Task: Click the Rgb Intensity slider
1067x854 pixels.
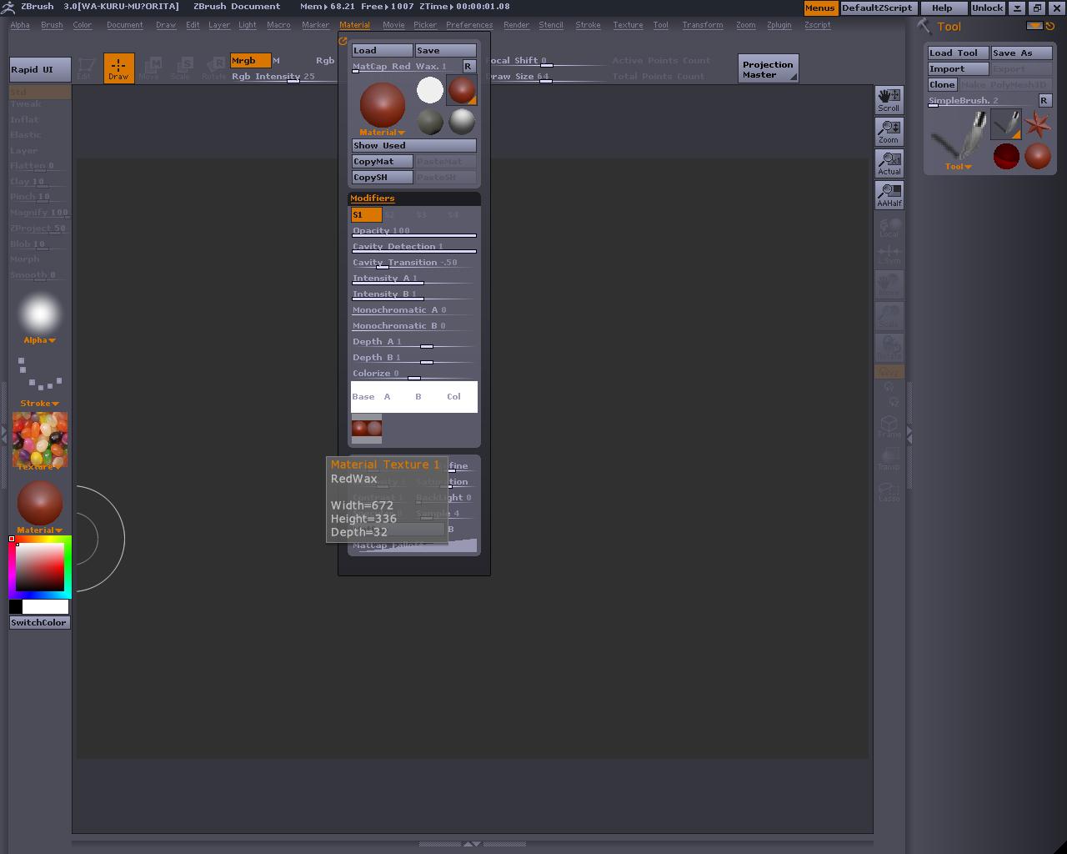Action: click(283, 77)
